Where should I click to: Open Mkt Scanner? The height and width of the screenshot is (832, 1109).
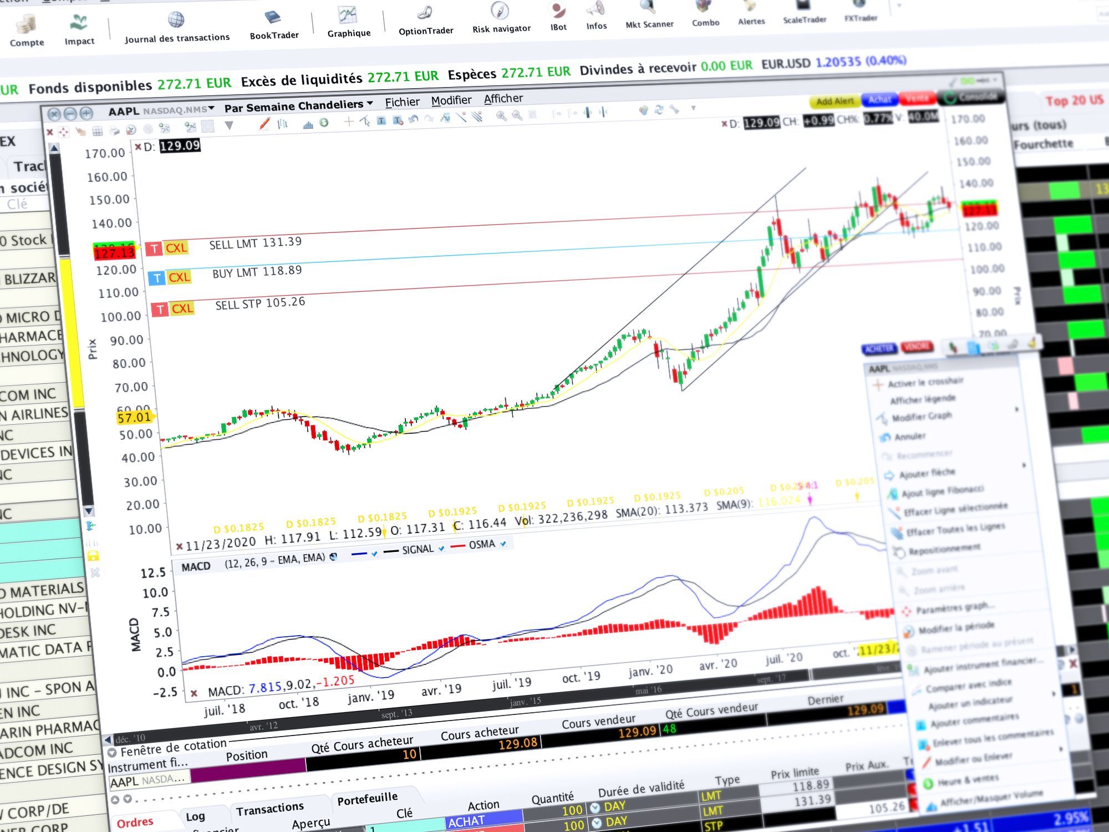[649, 15]
